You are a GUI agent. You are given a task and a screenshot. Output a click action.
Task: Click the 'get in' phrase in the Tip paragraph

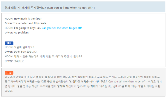click(117, 86)
